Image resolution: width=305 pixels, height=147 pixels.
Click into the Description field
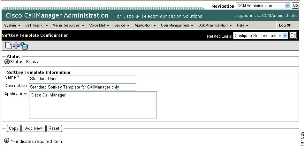[82, 87]
